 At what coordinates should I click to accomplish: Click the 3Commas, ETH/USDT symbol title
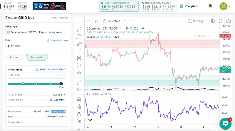[x=113, y=28]
